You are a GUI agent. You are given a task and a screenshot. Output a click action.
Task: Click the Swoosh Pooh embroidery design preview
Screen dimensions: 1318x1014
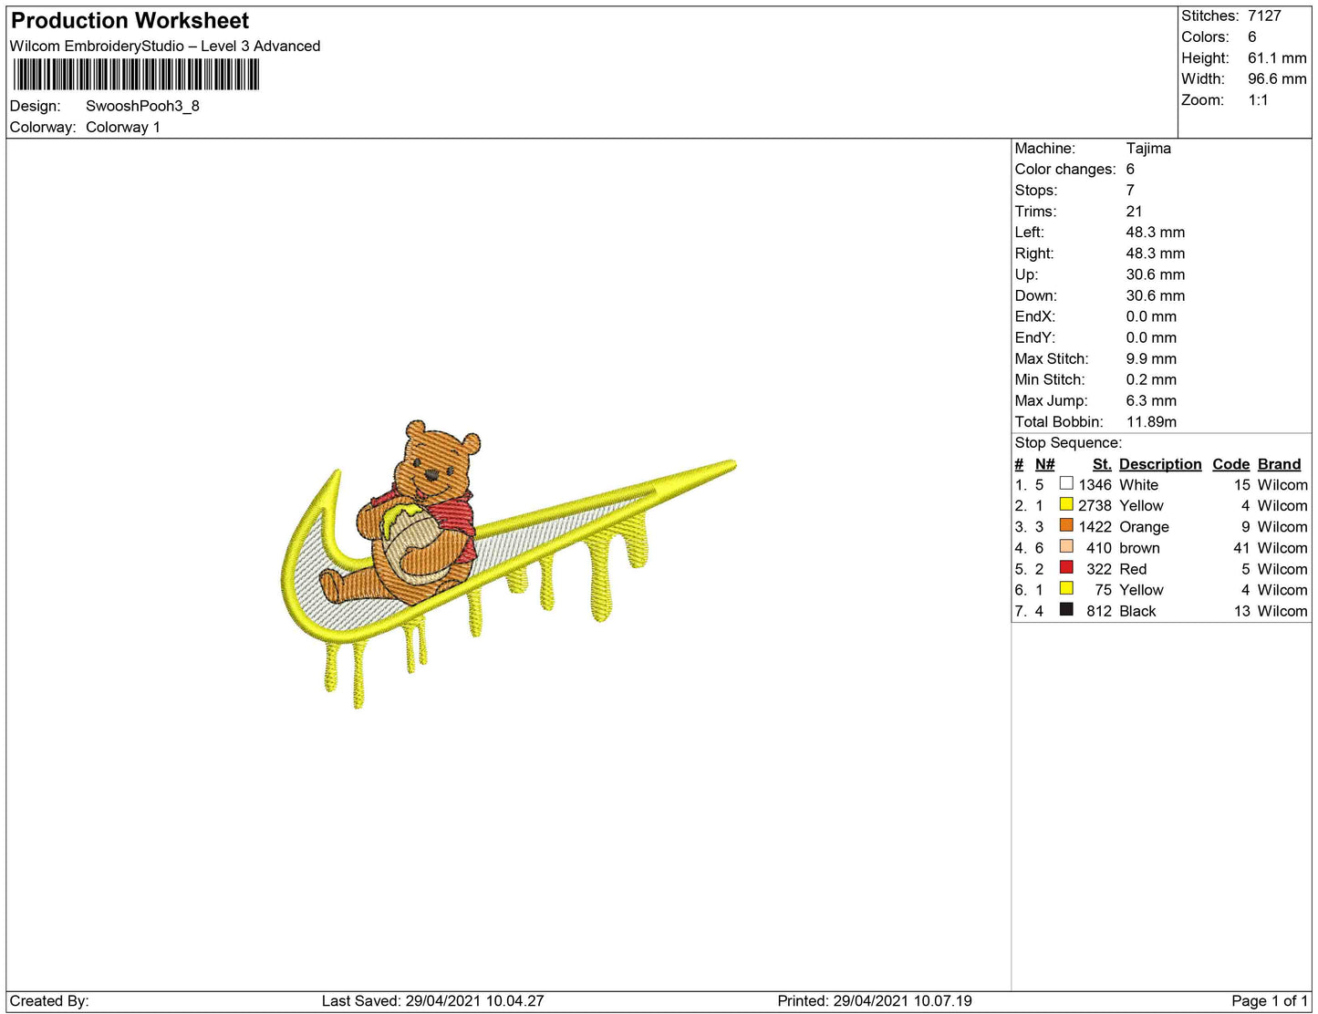tap(508, 563)
